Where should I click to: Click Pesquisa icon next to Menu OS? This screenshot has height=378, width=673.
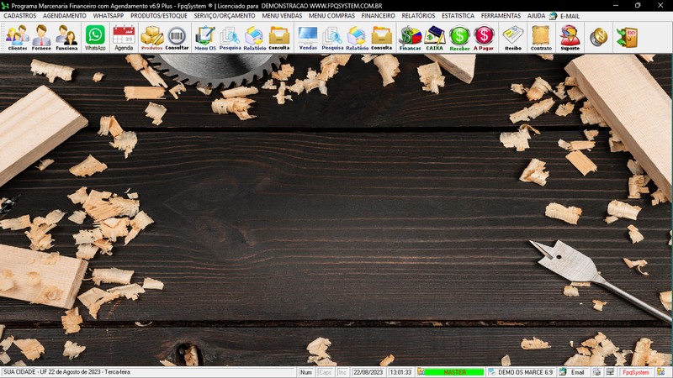point(230,38)
